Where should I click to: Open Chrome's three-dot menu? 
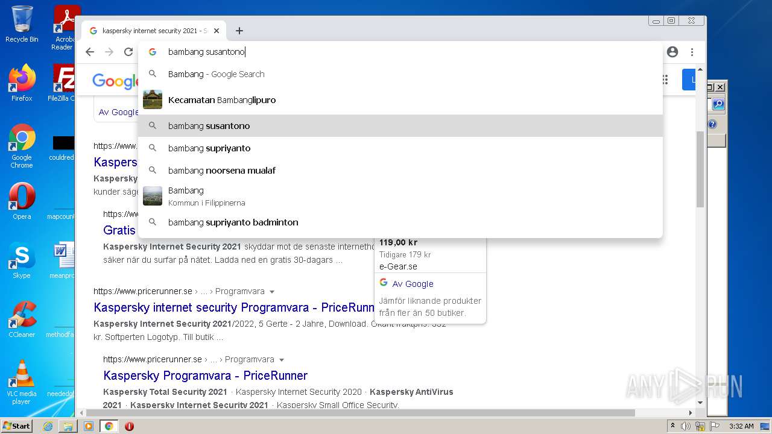pyautogui.click(x=692, y=52)
